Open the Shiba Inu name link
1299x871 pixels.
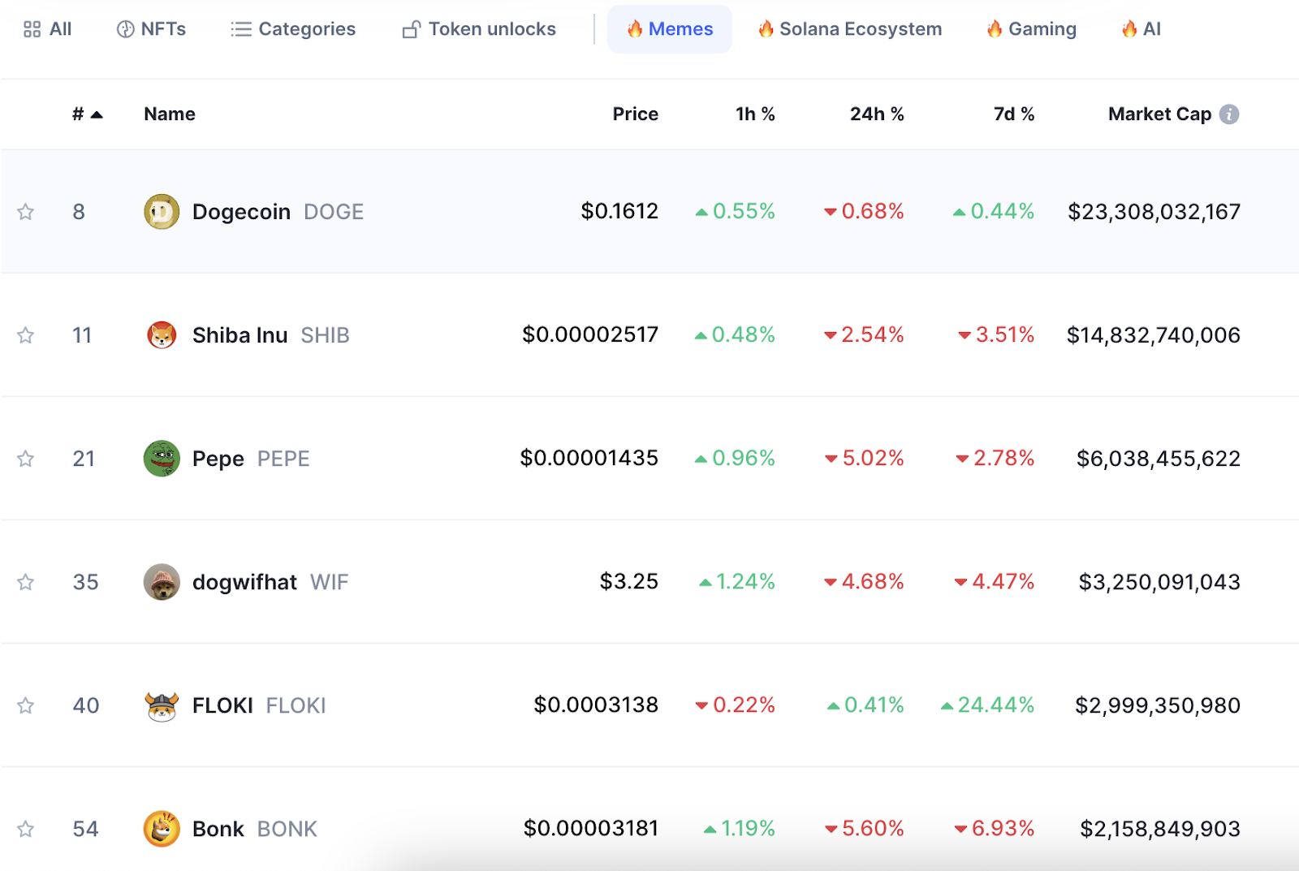240,335
